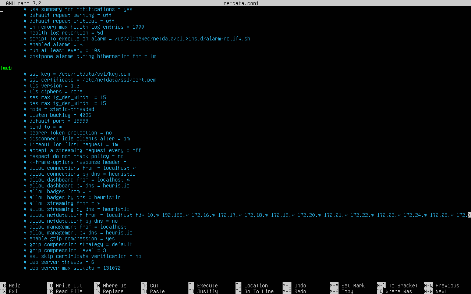Click the M-E Redo shortcut
This screenshot has width=471, height=294.
click(294, 291)
